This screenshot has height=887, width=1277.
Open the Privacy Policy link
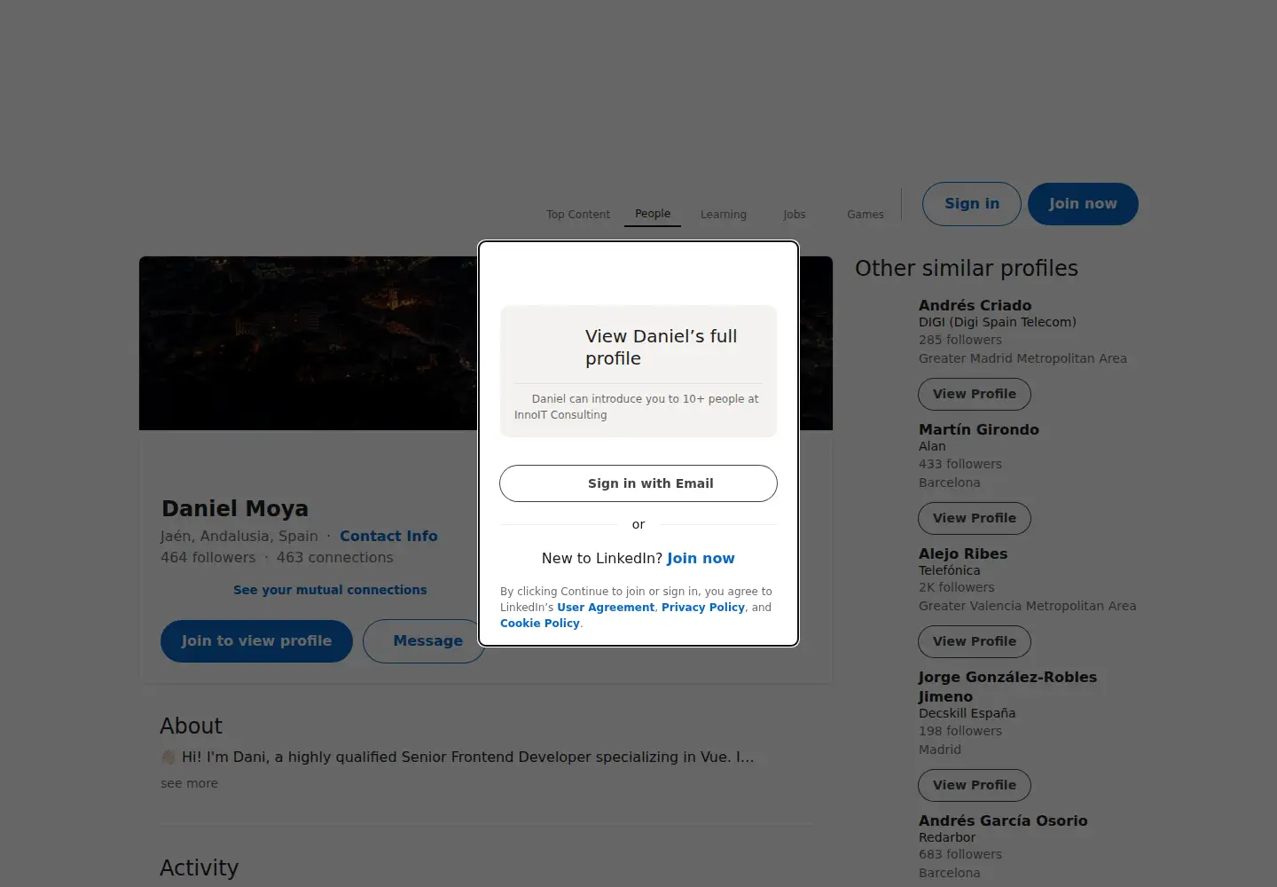(x=703, y=608)
